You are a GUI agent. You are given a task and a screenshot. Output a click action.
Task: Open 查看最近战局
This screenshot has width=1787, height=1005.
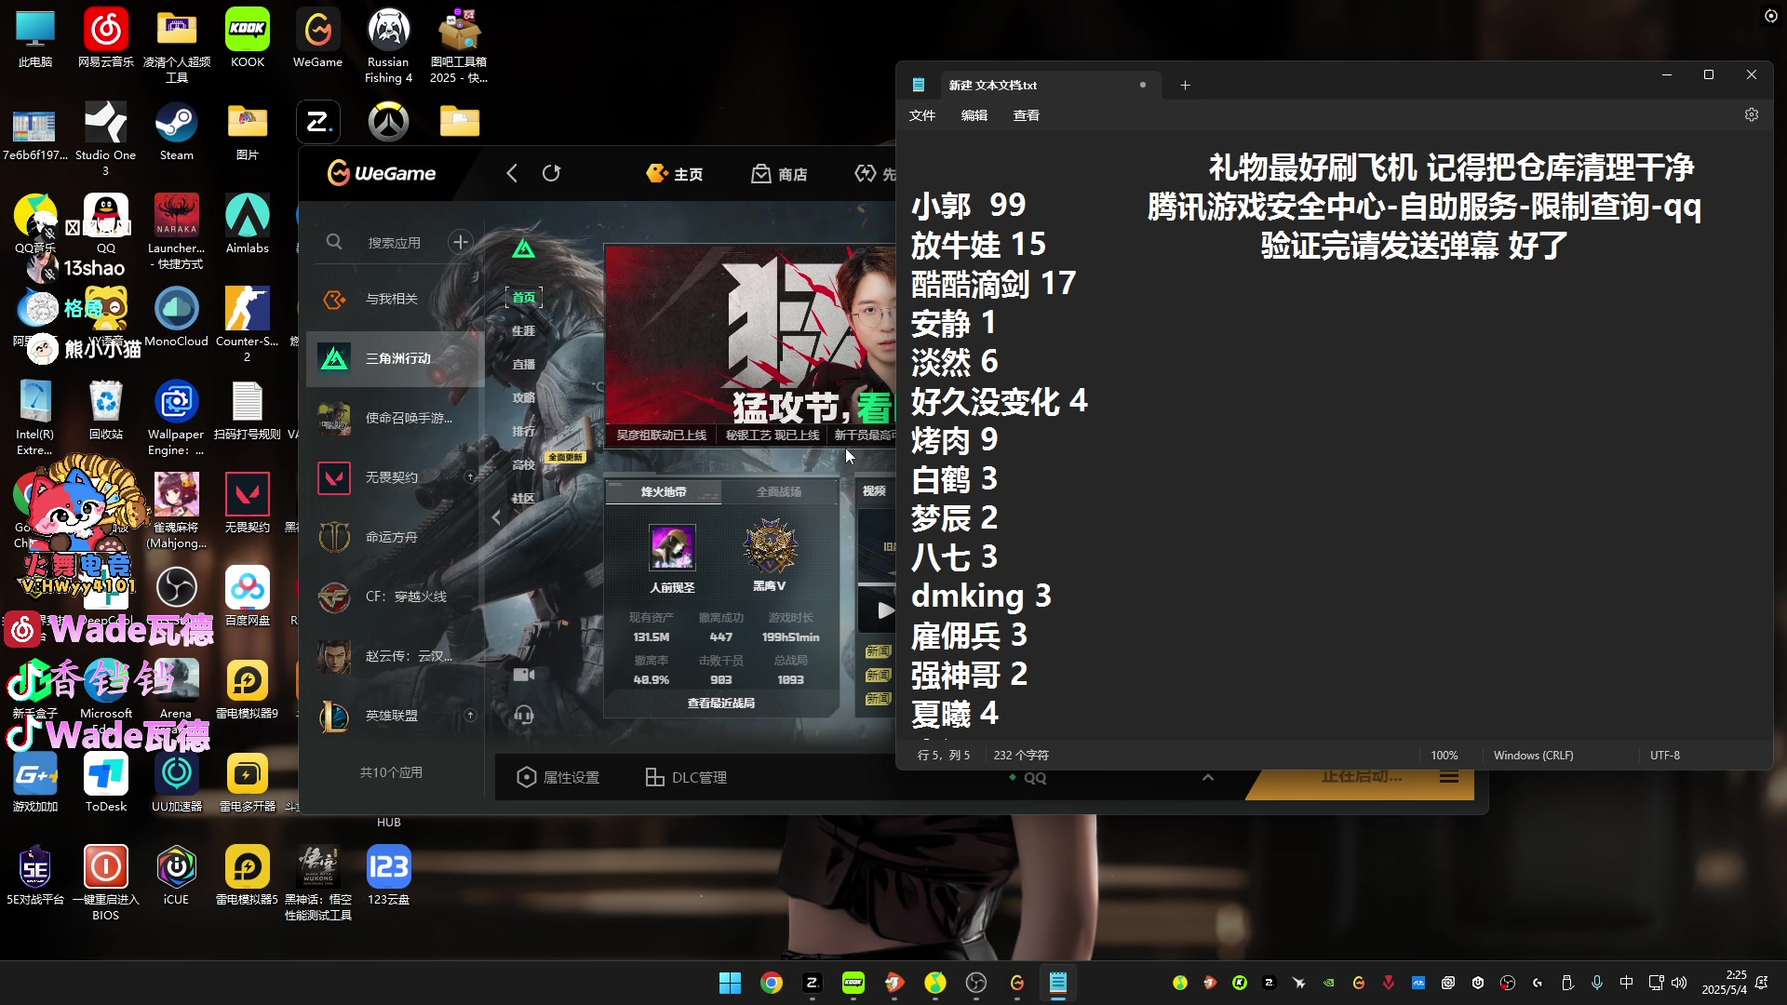(x=721, y=703)
